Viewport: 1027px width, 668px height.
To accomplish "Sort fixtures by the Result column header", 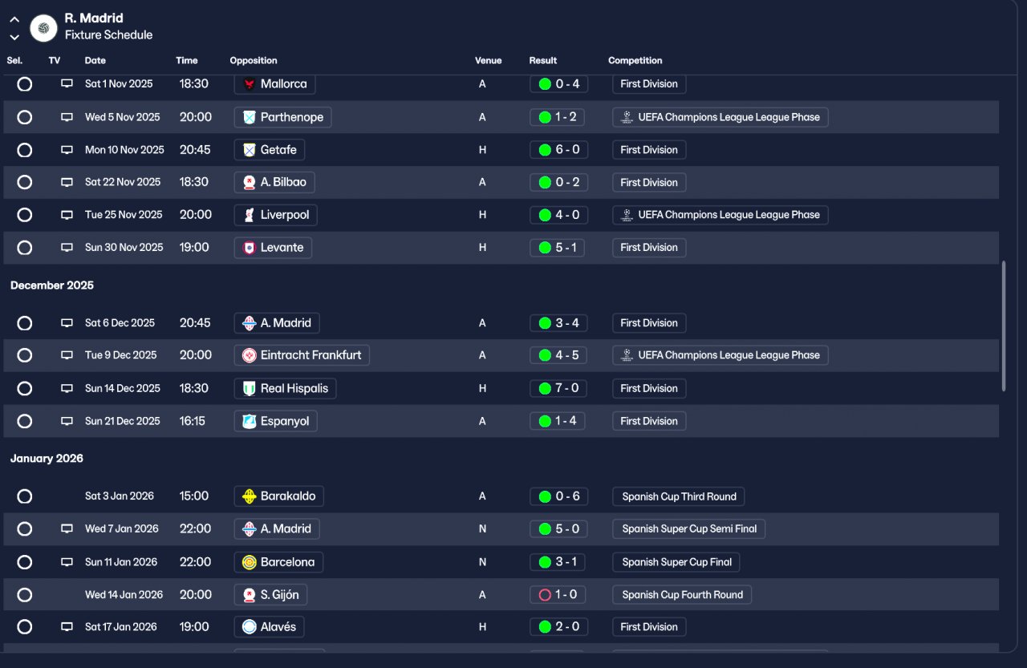I will point(543,61).
